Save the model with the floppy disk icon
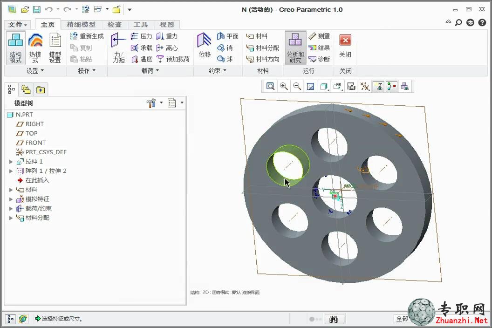Viewport: 492px width, 328px height. click(x=37, y=9)
